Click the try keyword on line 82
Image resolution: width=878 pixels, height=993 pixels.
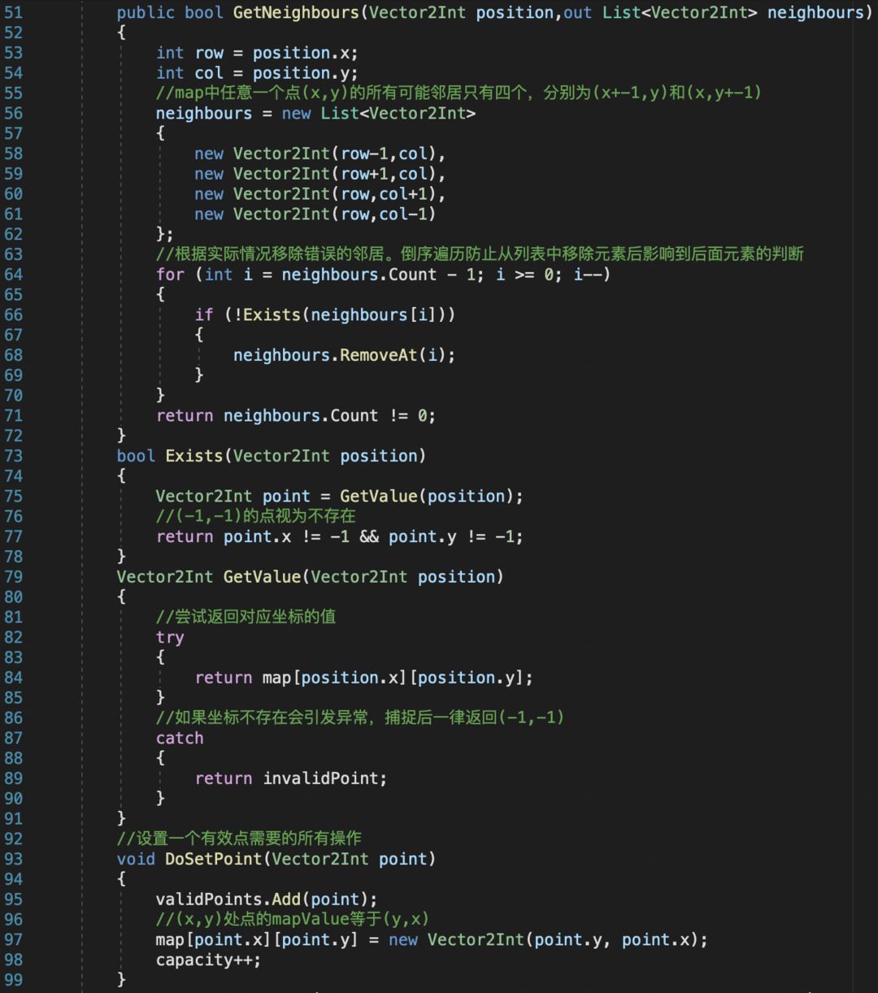click(x=170, y=637)
